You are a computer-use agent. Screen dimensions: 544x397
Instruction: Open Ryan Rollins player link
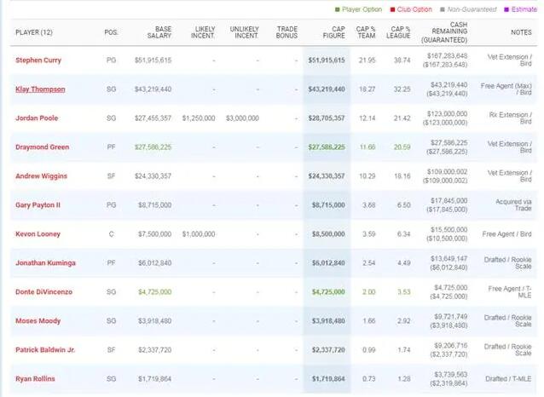pos(35,378)
